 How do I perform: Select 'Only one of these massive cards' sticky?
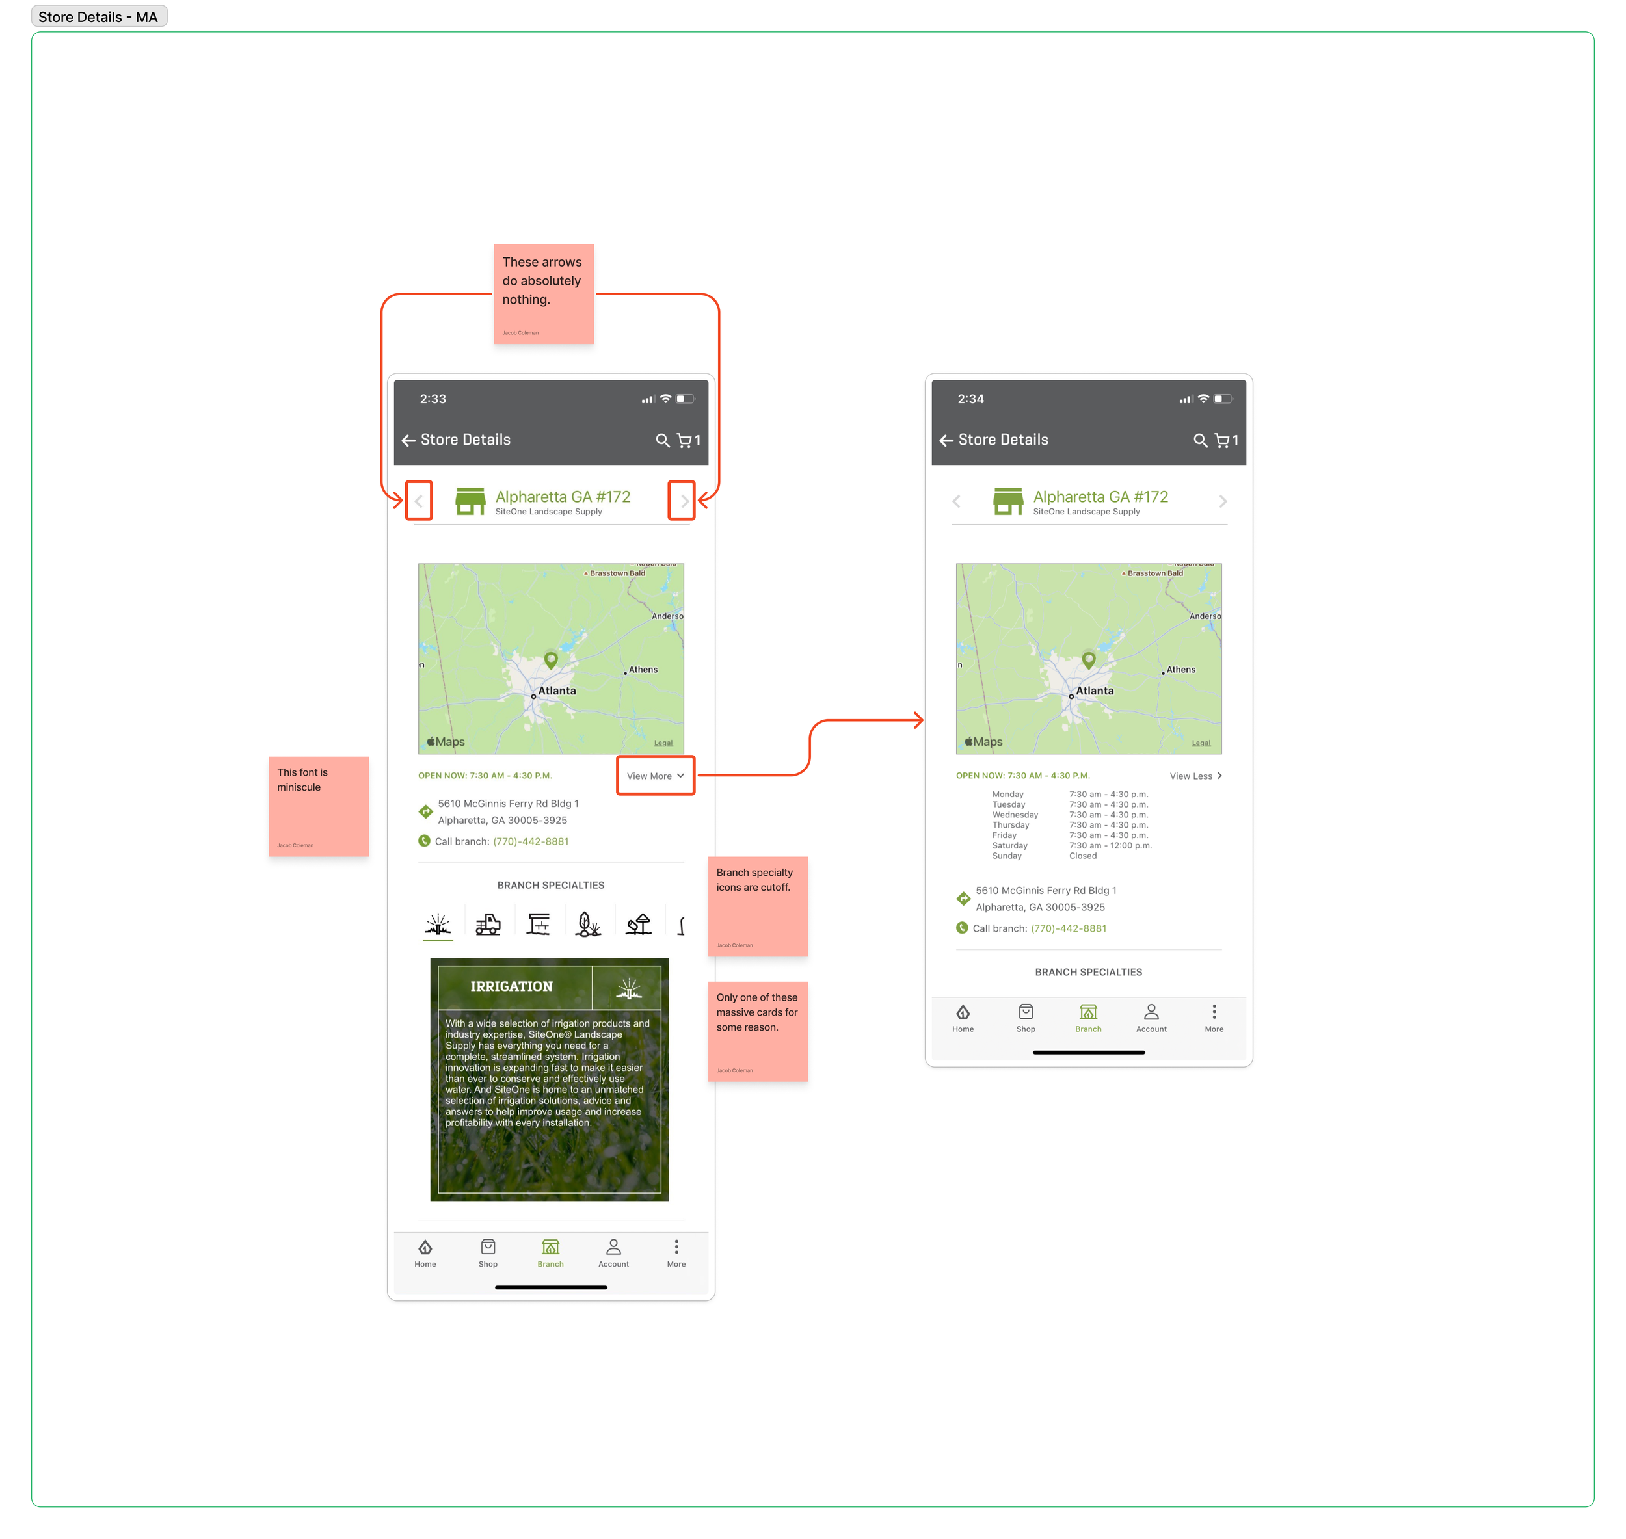tap(758, 1031)
